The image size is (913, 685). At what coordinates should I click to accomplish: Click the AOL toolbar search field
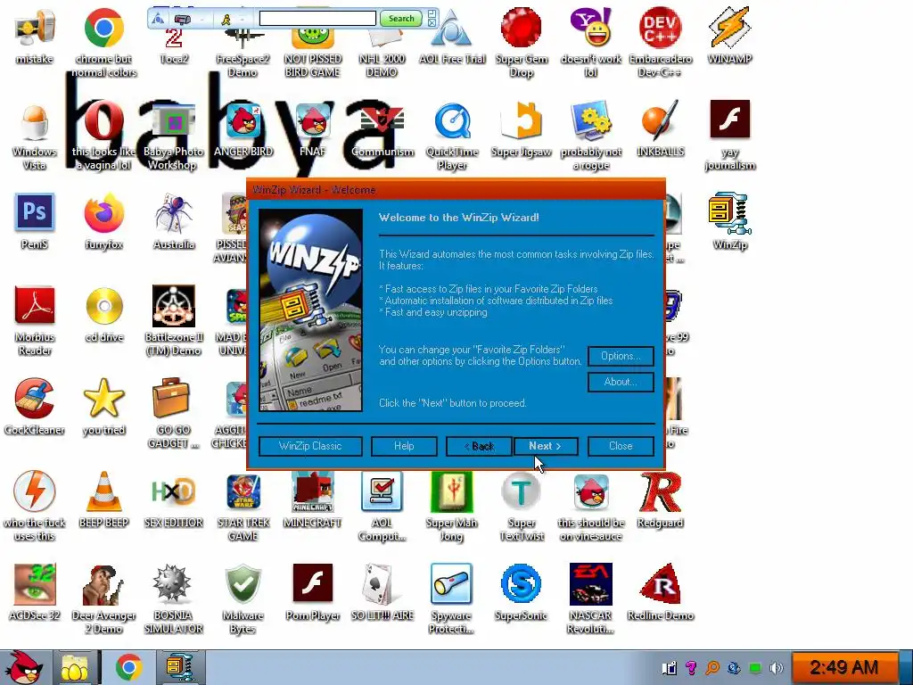tap(317, 19)
